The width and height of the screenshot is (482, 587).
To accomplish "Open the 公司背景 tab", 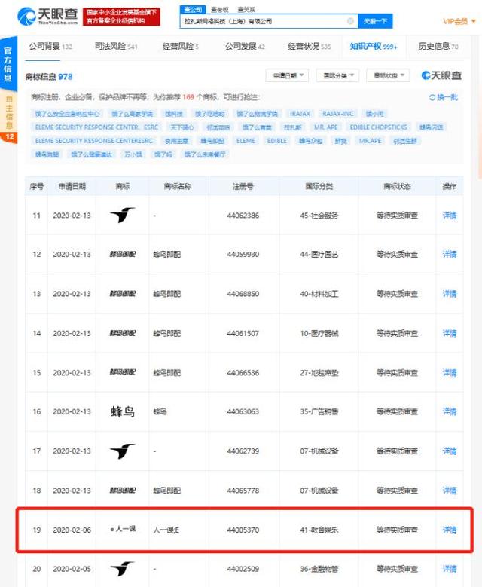I will (x=50, y=47).
